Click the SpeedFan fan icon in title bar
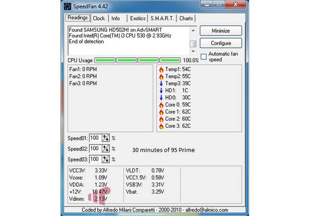311x216 pixels. click(x=68, y=6)
